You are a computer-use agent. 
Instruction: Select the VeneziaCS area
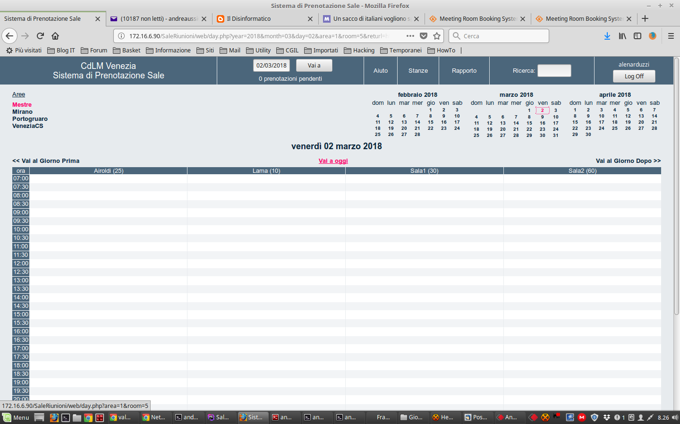(28, 126)
